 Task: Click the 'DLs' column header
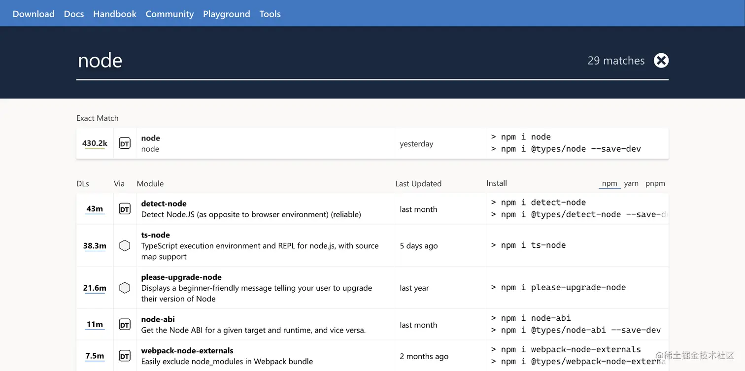click(83, 184)
